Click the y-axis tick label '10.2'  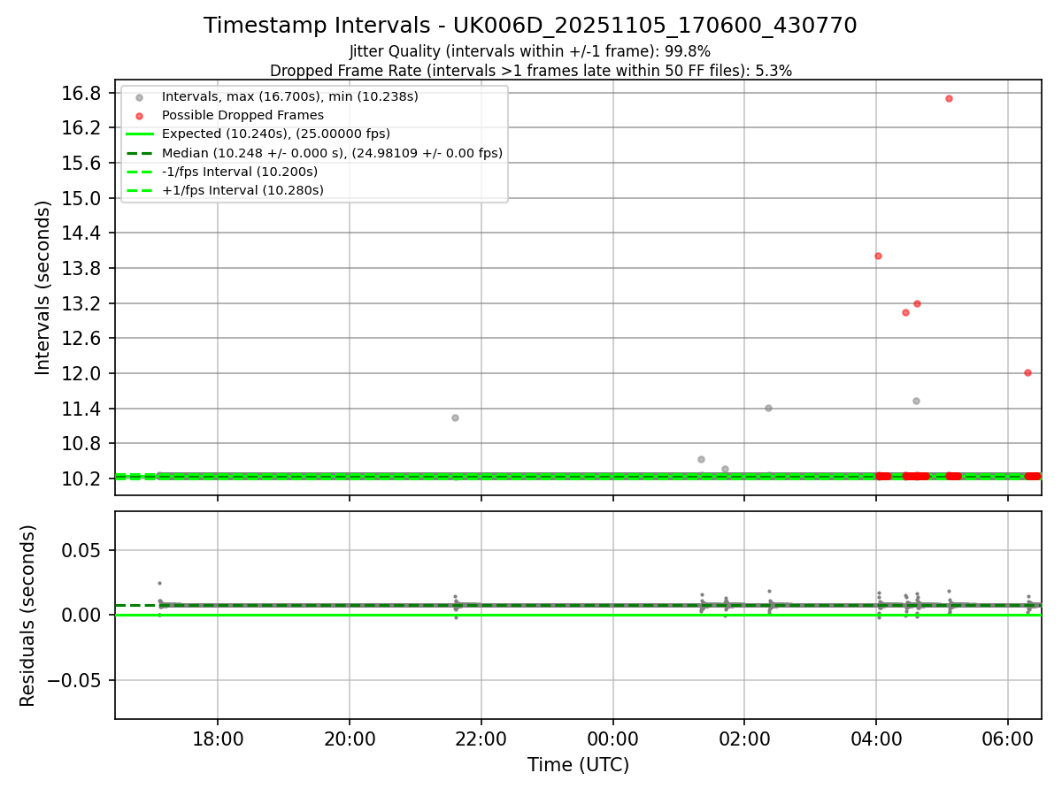(x=82, y=478)
